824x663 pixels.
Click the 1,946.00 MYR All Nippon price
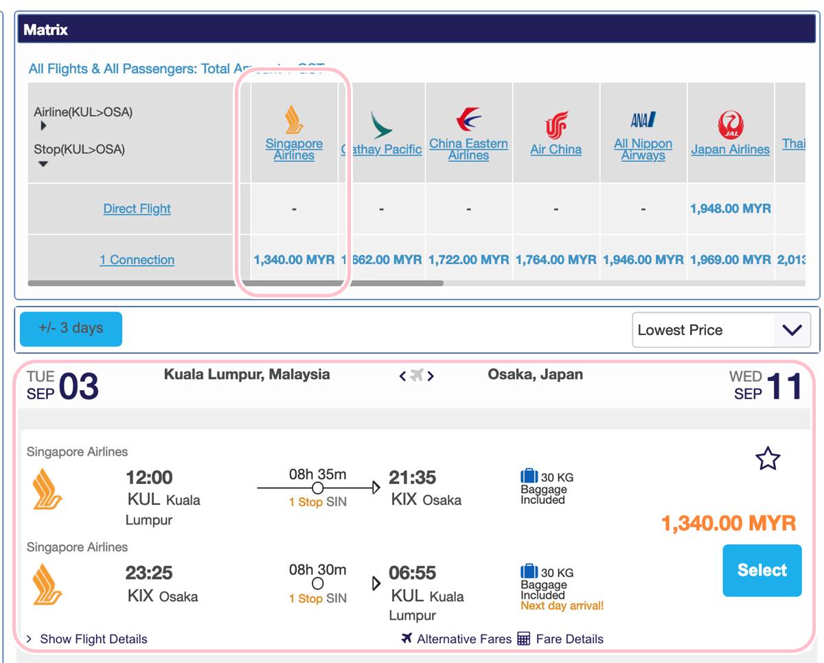643,260
